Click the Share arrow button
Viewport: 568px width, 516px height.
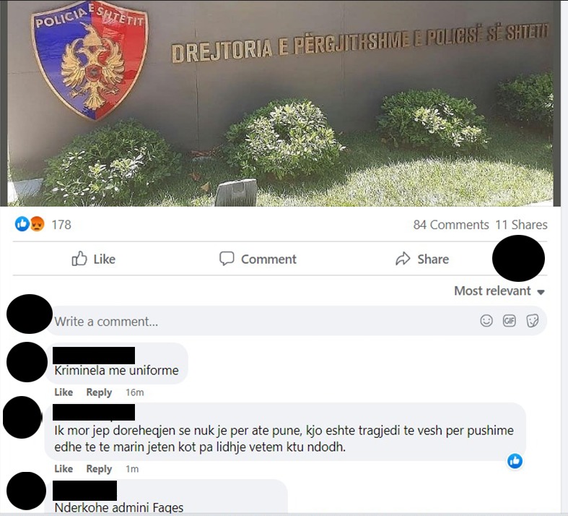coord(422,259)
